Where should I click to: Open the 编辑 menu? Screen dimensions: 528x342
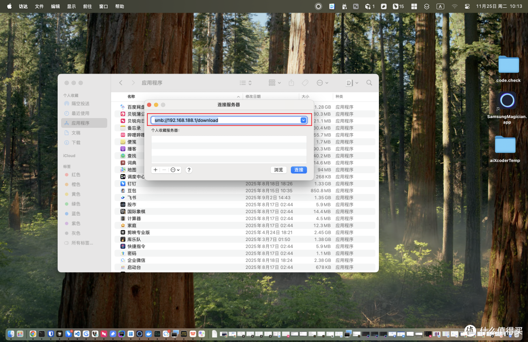pos(55,6)
